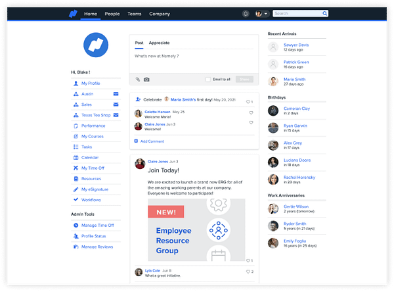
Task: Open the People navigation menu
Action: click(x=112, y=13)
